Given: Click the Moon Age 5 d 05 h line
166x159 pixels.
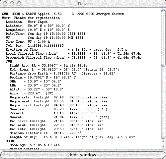Looking at the screenshot, I should tap(35, 145).
